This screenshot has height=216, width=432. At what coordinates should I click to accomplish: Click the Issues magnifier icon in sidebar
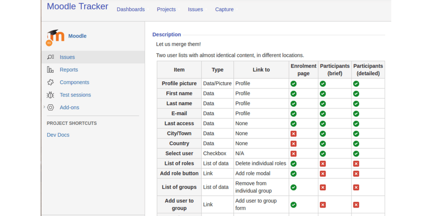[x=51, y=57]
